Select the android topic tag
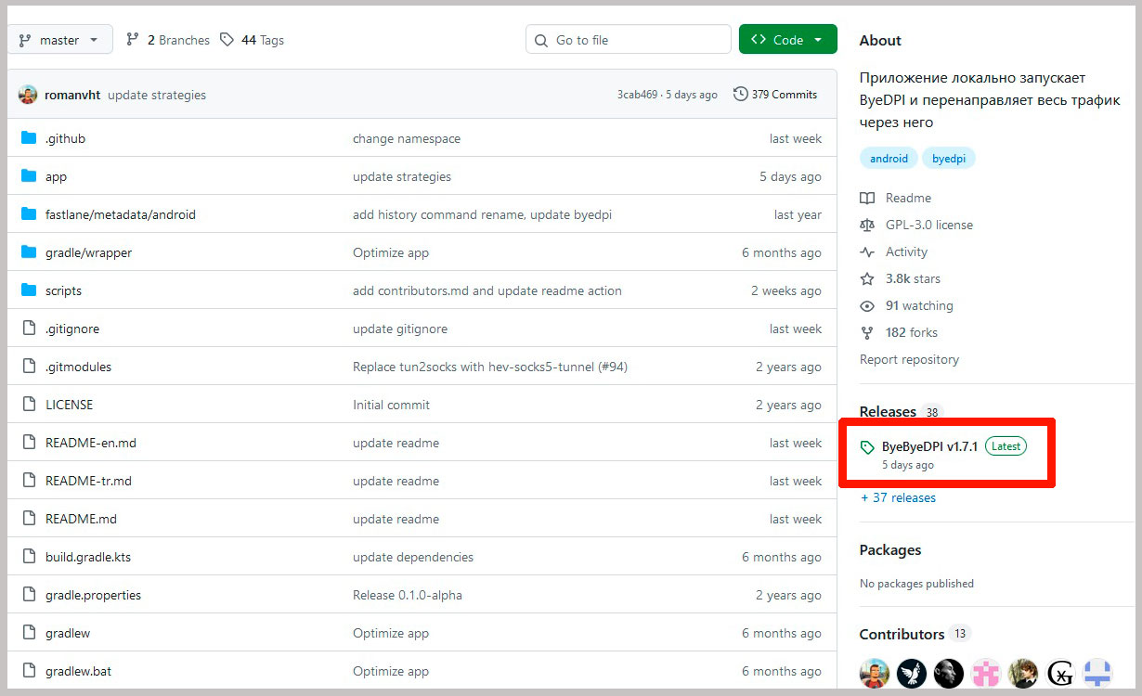 (889, 159)
